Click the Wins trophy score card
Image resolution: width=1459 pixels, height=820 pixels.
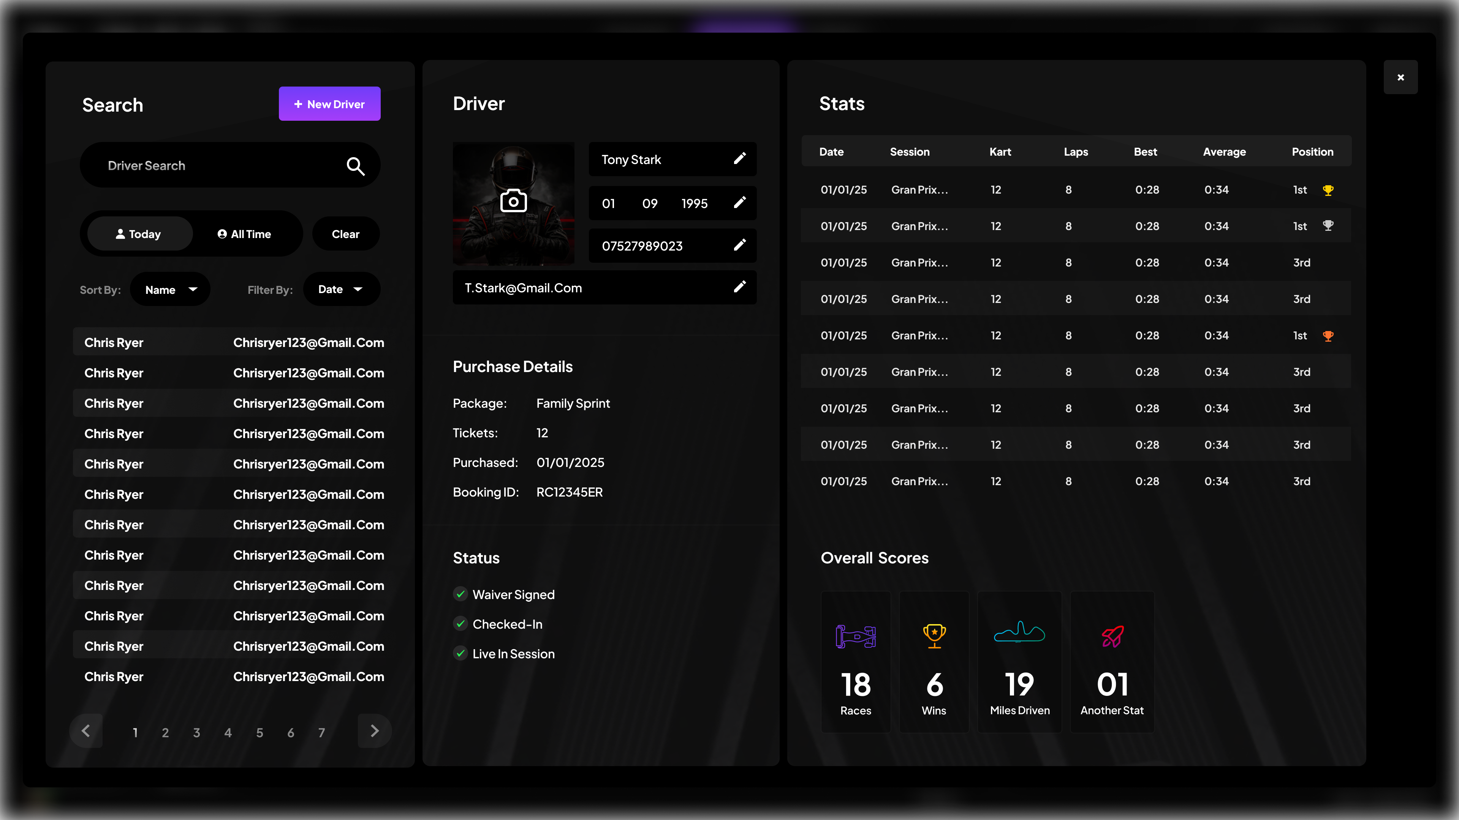point(934,661)
